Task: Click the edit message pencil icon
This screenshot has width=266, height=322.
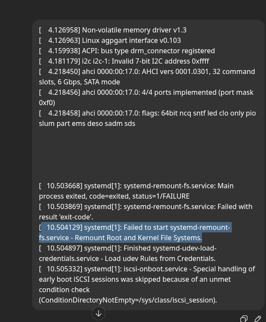Action: [x=258, y=319]
